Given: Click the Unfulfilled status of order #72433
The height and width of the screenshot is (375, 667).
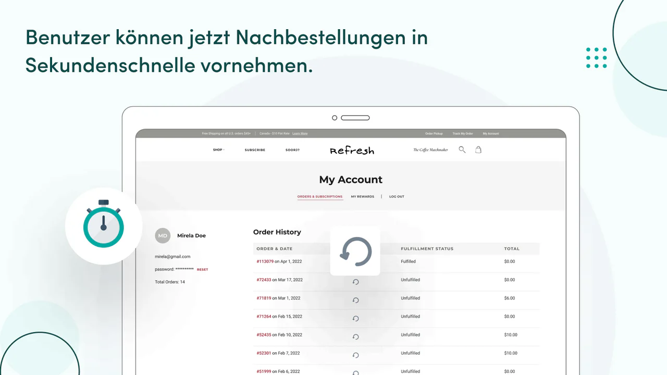Looking at the screenshot, I should pos(410,280).
